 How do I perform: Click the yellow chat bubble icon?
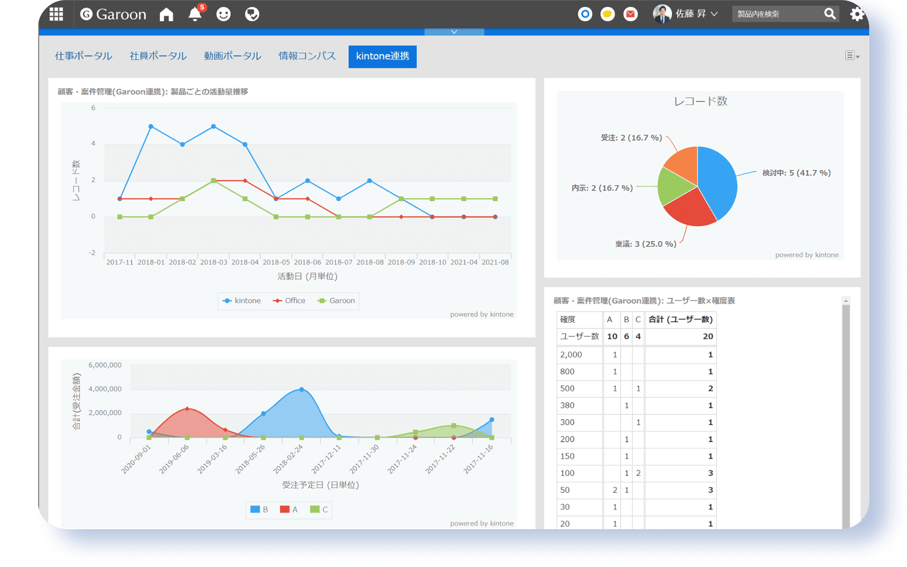[x=608, y=14]
